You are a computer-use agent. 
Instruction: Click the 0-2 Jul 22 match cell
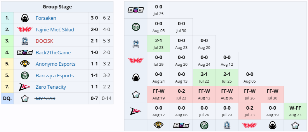(181, 94)
